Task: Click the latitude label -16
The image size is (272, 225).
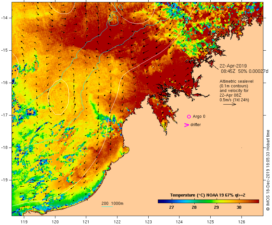Action: 4,83
